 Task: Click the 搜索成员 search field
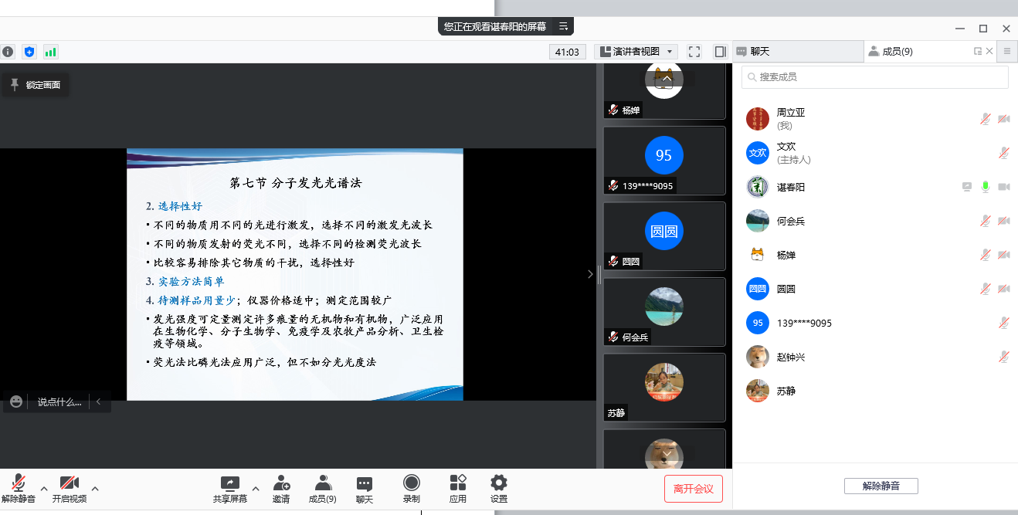click(874, 77)
